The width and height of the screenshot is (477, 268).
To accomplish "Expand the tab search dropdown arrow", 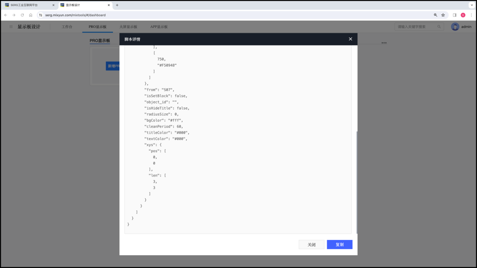I will coord(471,5).
